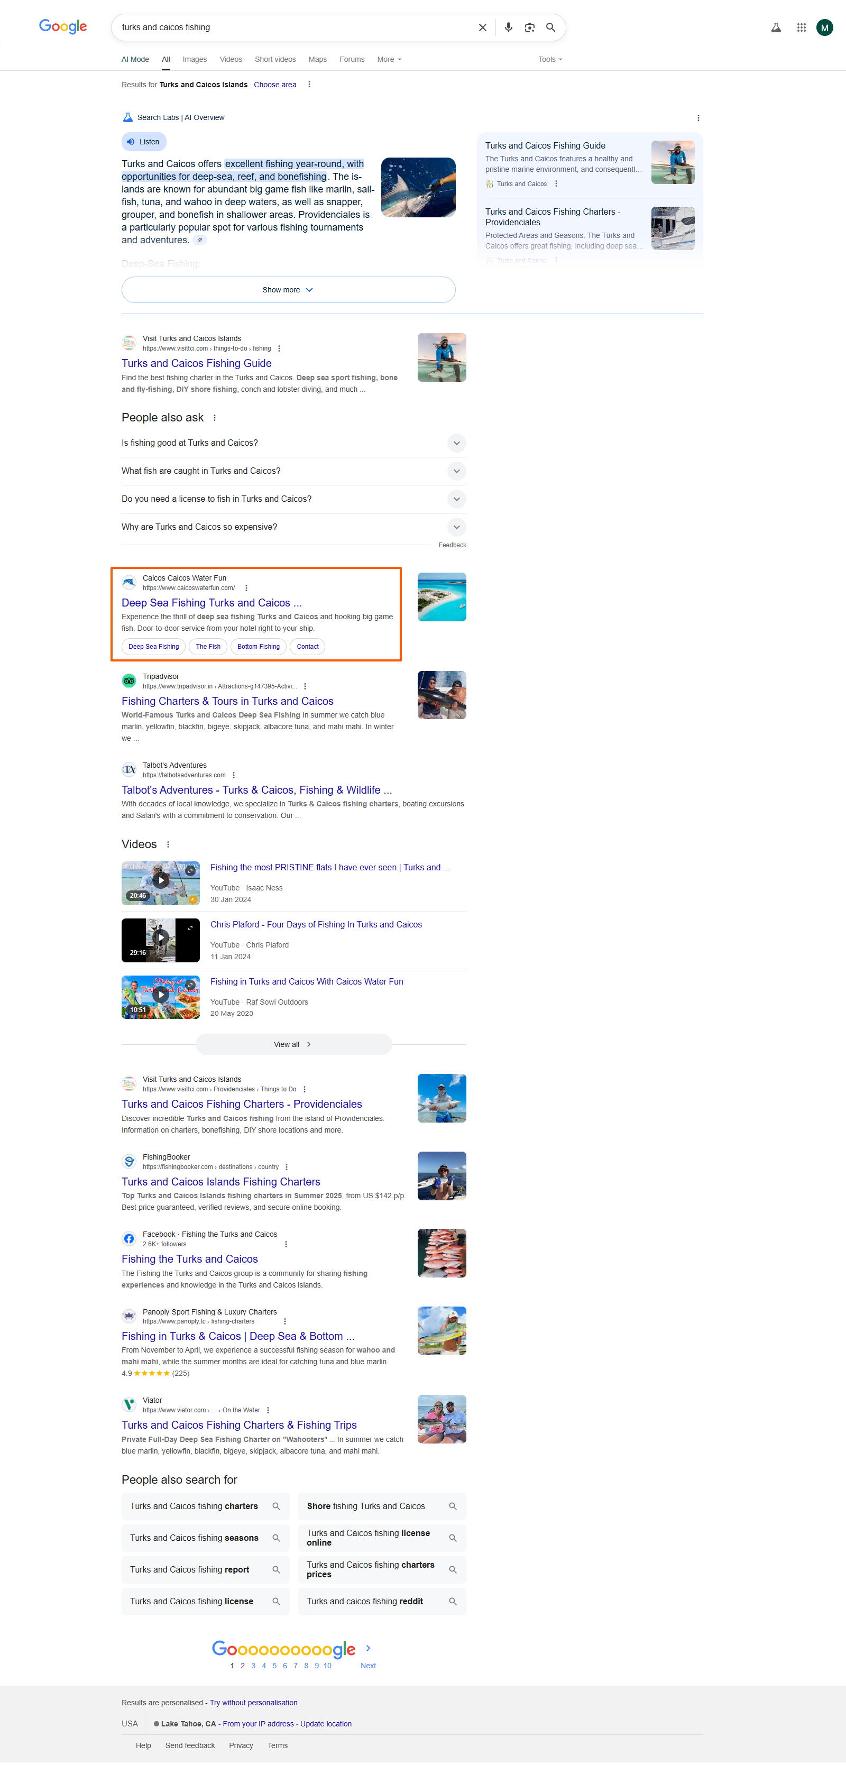Click Try without personalisation link
846x1765 pixels.
pos(253,1703)
